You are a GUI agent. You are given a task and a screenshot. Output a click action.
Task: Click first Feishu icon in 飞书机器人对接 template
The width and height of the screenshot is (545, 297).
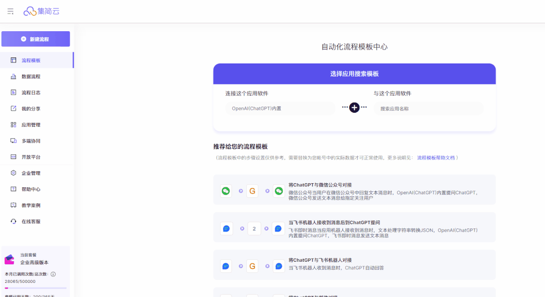point(226,266)
